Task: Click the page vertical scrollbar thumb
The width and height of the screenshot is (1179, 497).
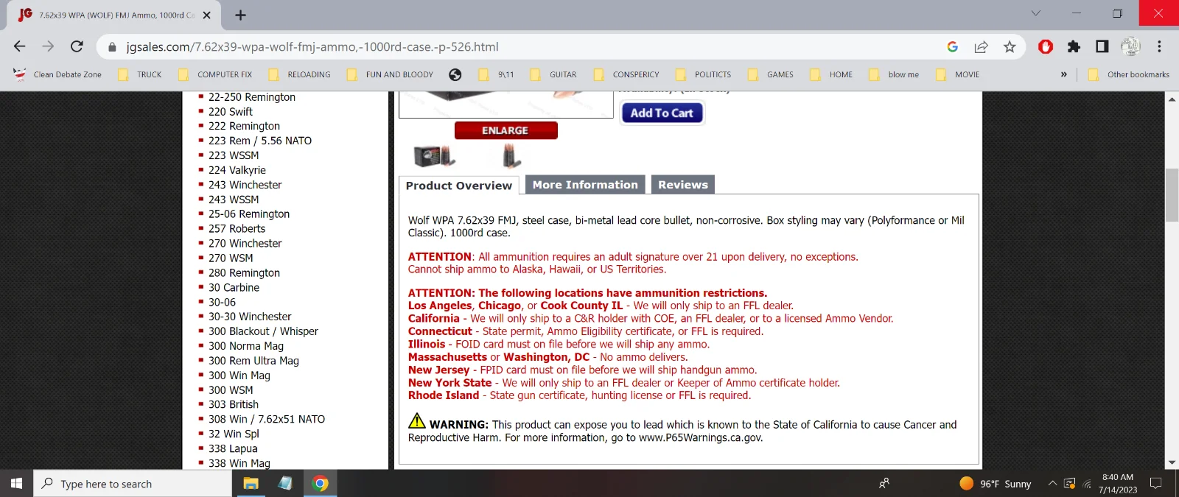Action: 1172,195
